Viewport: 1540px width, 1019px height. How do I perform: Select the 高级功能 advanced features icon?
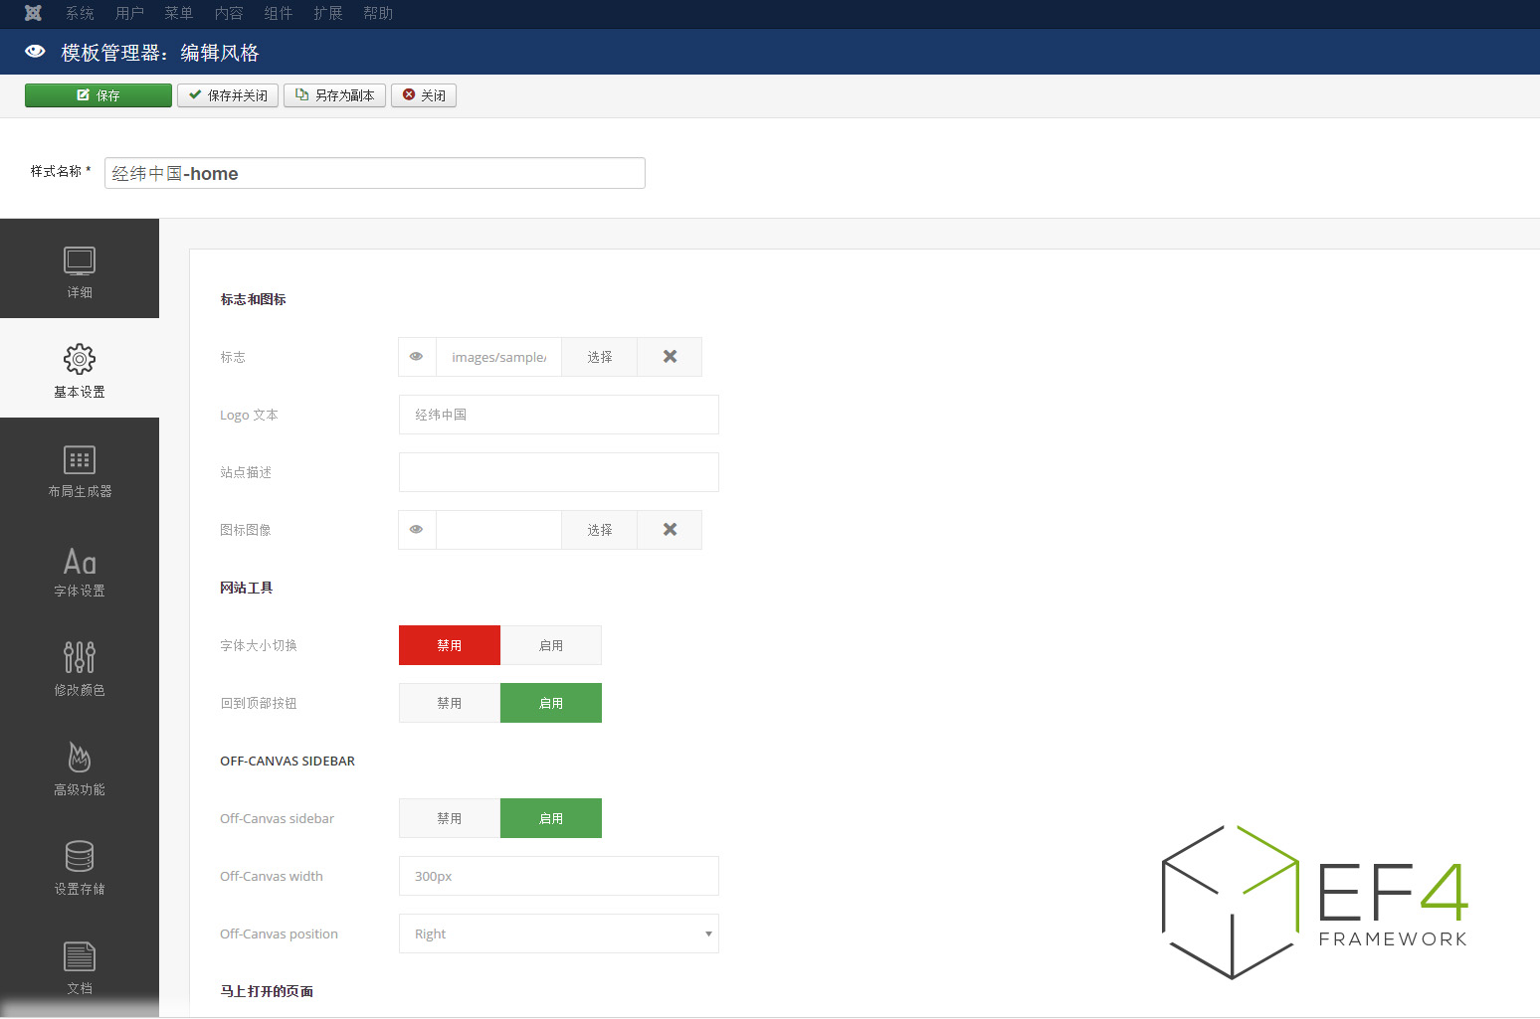(x=80, y=767)
